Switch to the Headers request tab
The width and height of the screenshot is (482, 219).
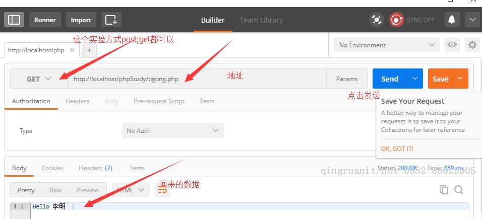click(x=77, y=101)
